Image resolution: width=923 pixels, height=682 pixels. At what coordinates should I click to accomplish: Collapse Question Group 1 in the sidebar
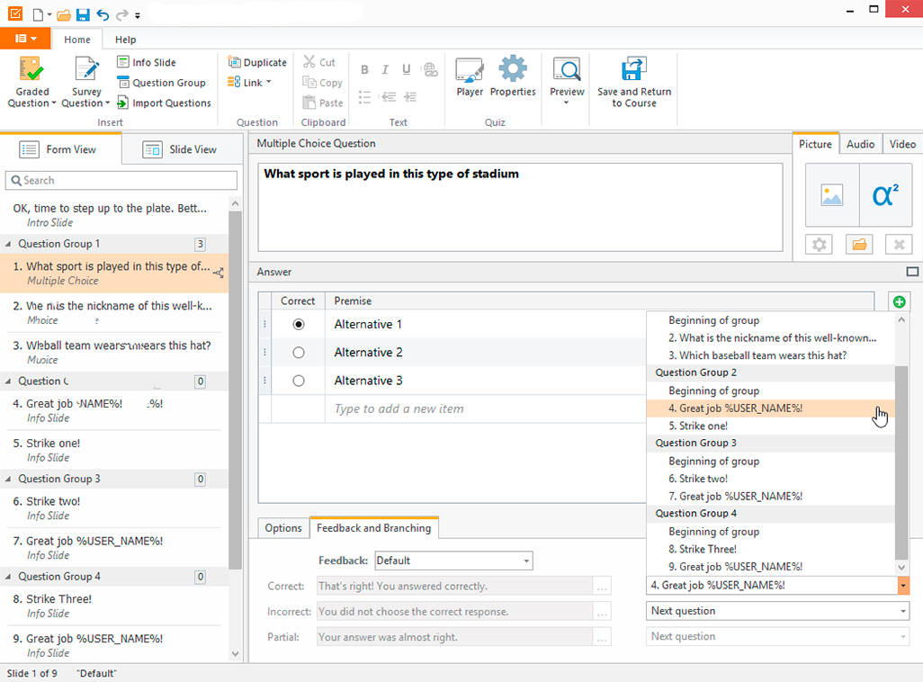coord(10,244)
